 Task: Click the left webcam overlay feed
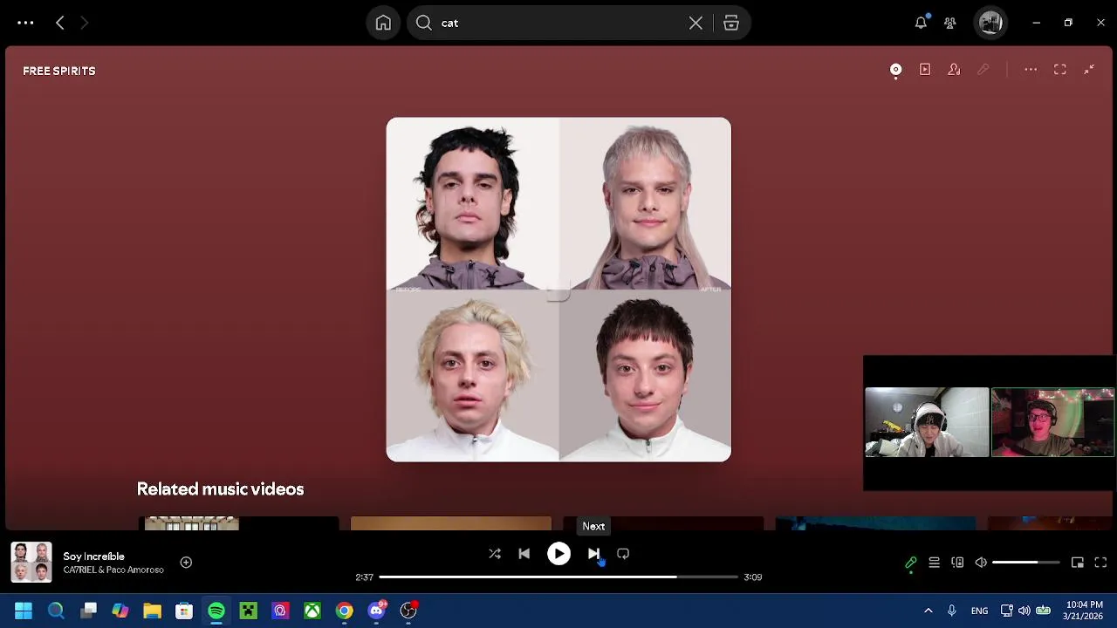point(927,422)
